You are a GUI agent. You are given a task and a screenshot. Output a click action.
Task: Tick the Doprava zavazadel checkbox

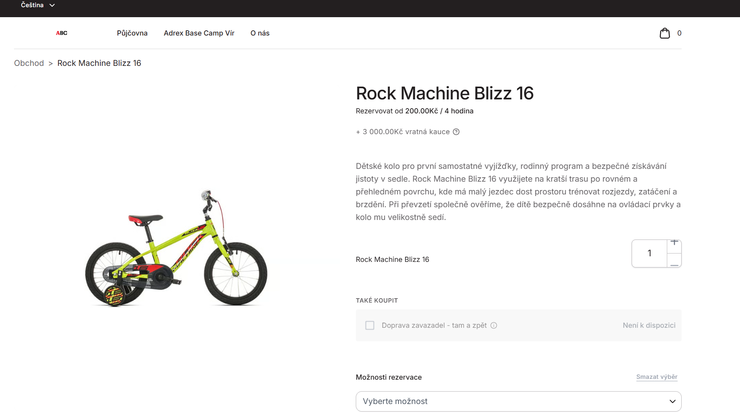[370, 325]
